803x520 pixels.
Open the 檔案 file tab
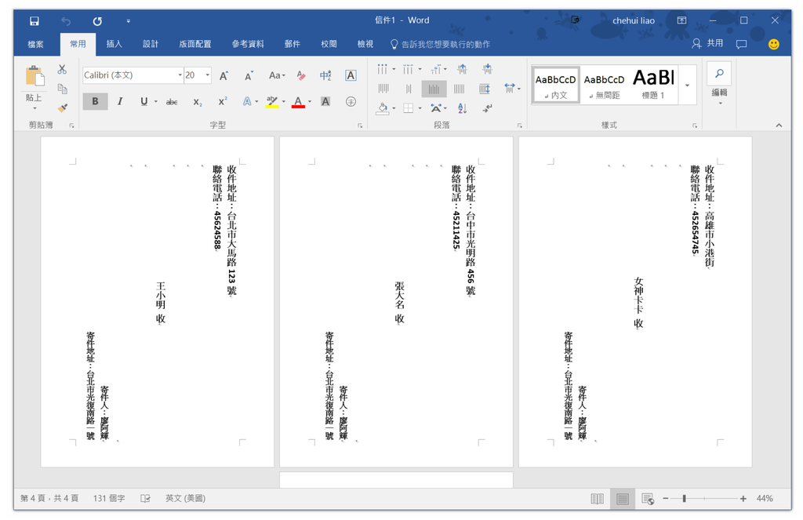click(35, 44)
